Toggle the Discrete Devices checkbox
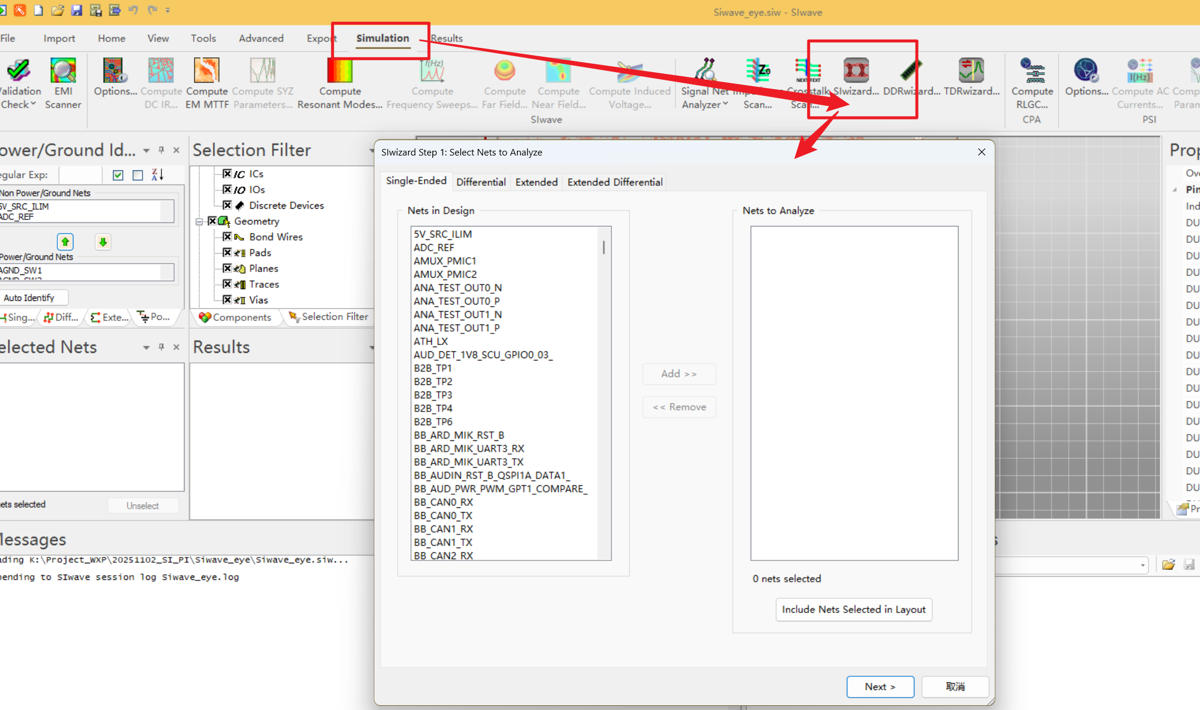1200x710 pixels. [x=227, y=205]
